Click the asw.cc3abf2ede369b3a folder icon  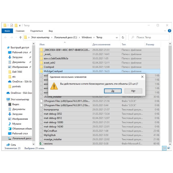coord(41,58)
